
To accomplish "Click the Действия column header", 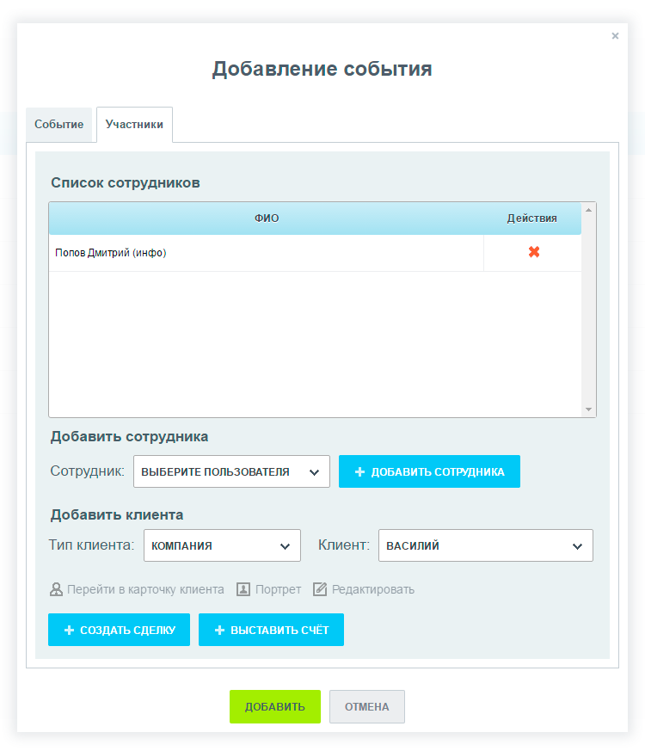I will 531,219.
